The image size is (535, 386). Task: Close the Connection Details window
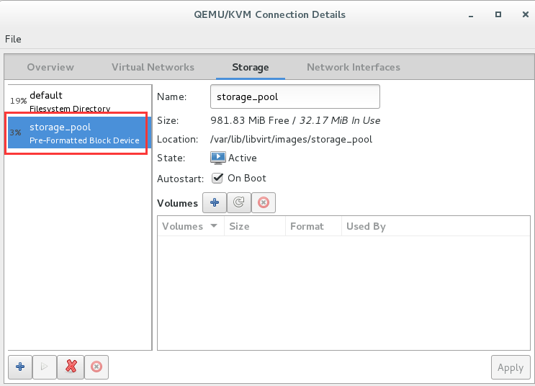[x=526, y=14]
